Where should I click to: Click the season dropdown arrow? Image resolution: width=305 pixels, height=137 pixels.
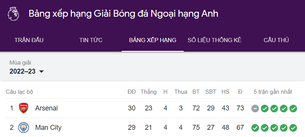tap(41, 72)
